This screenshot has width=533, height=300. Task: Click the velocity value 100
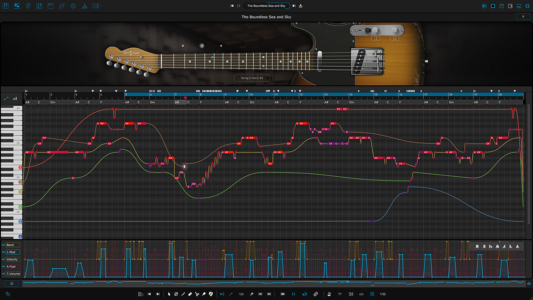(x=241, y=294)
